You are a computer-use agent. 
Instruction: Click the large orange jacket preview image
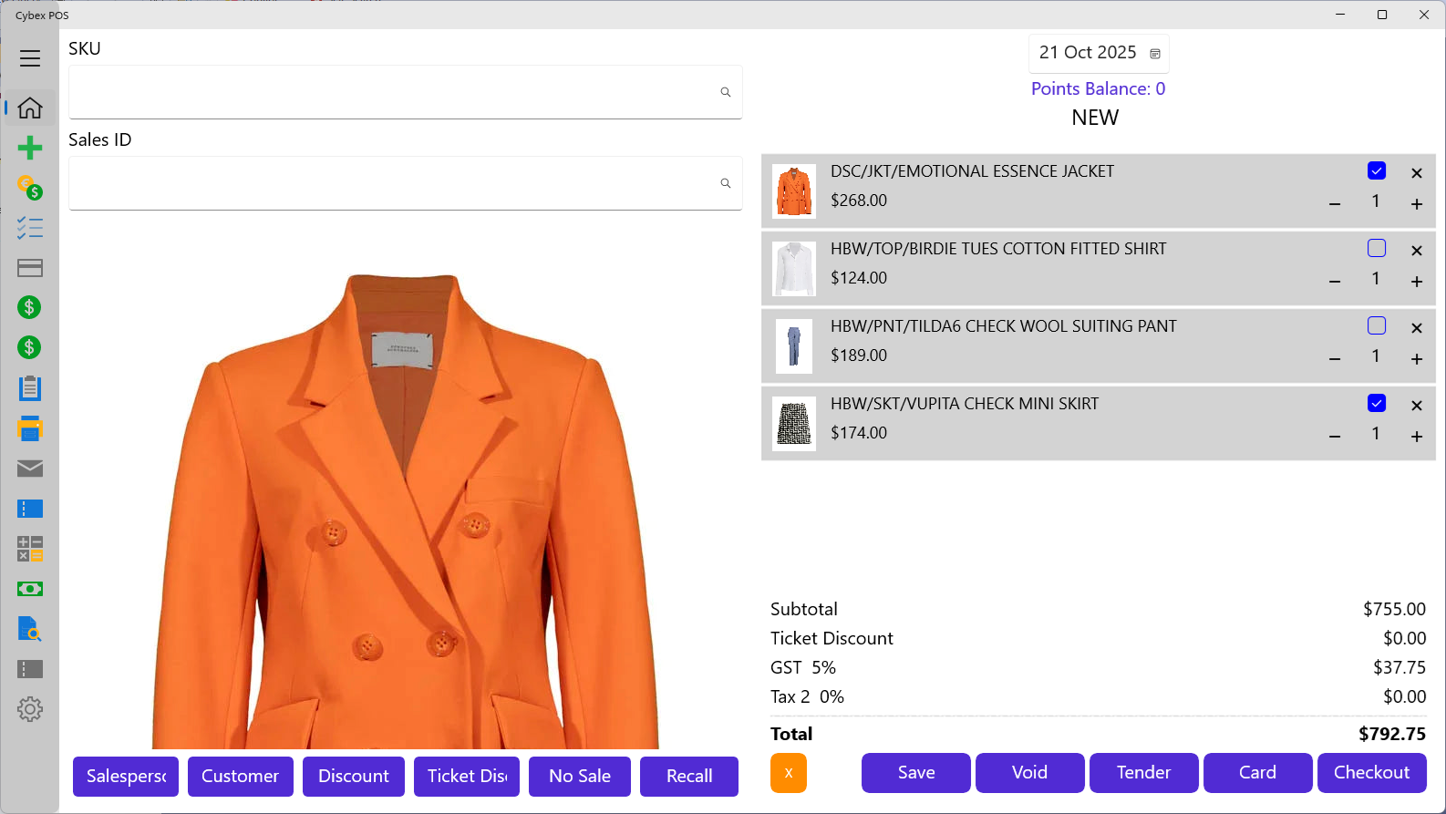[406, 510]
